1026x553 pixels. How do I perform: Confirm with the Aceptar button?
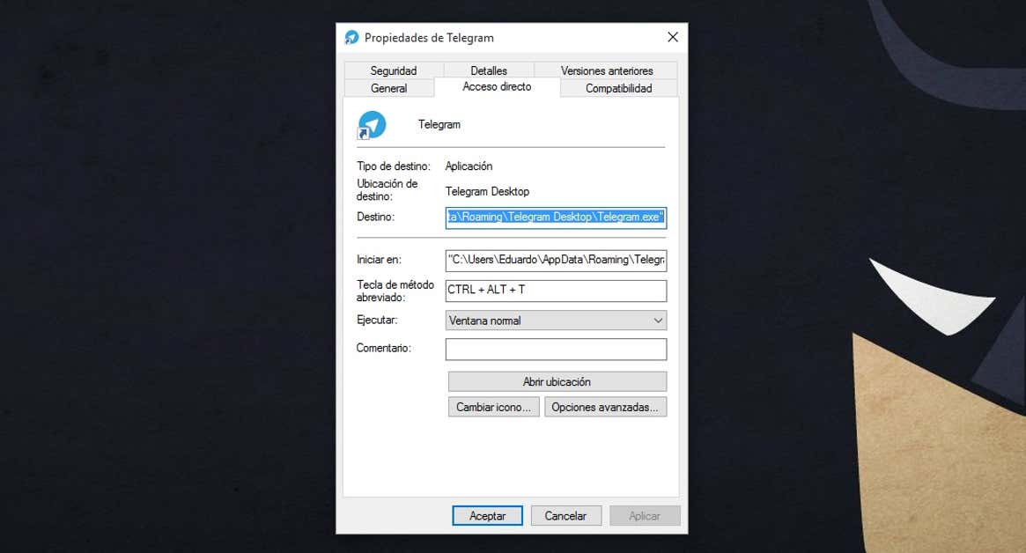click(488, 516)
